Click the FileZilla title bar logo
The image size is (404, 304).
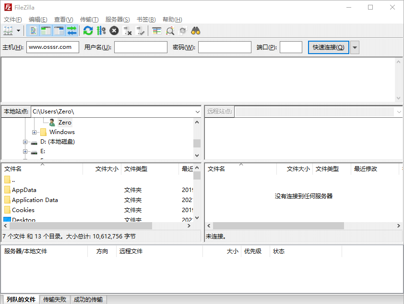8,7
